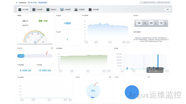
Task: Click the tallest bar in the bar chart
Action: (158, 62)
